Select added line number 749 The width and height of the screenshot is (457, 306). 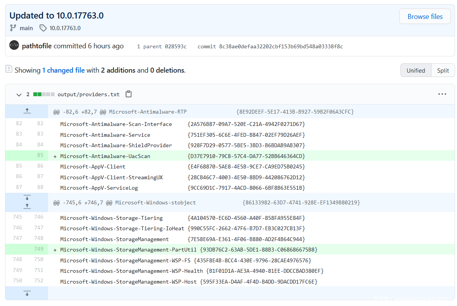[38, 249]
